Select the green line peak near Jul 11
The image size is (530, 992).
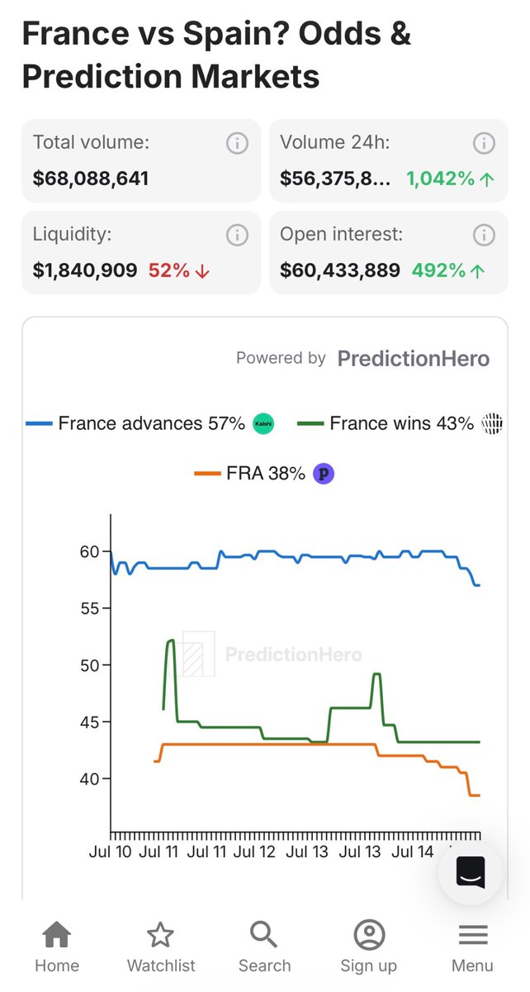pyautogui.click(x=171, y=641)
